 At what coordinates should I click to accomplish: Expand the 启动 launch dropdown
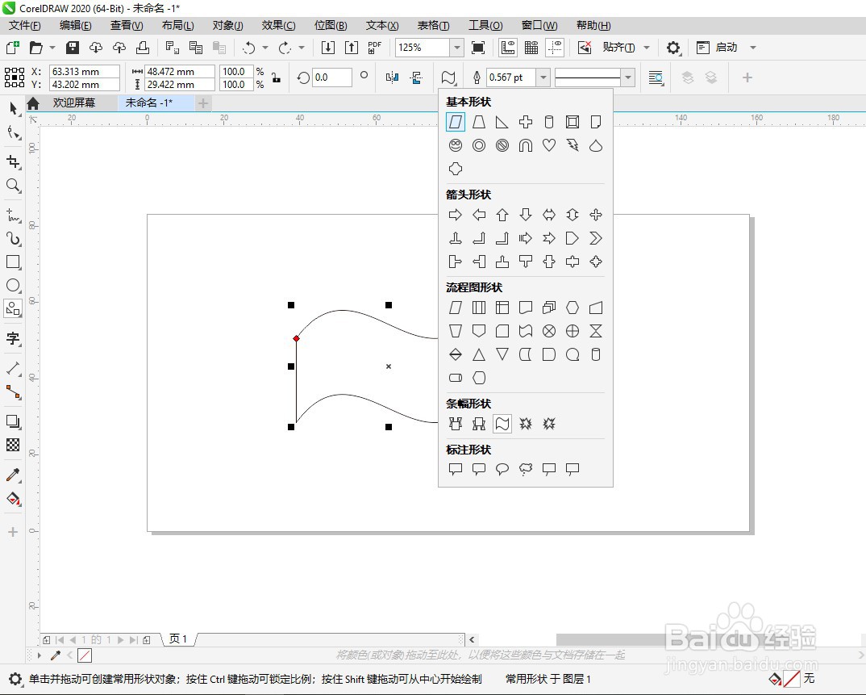752,48
